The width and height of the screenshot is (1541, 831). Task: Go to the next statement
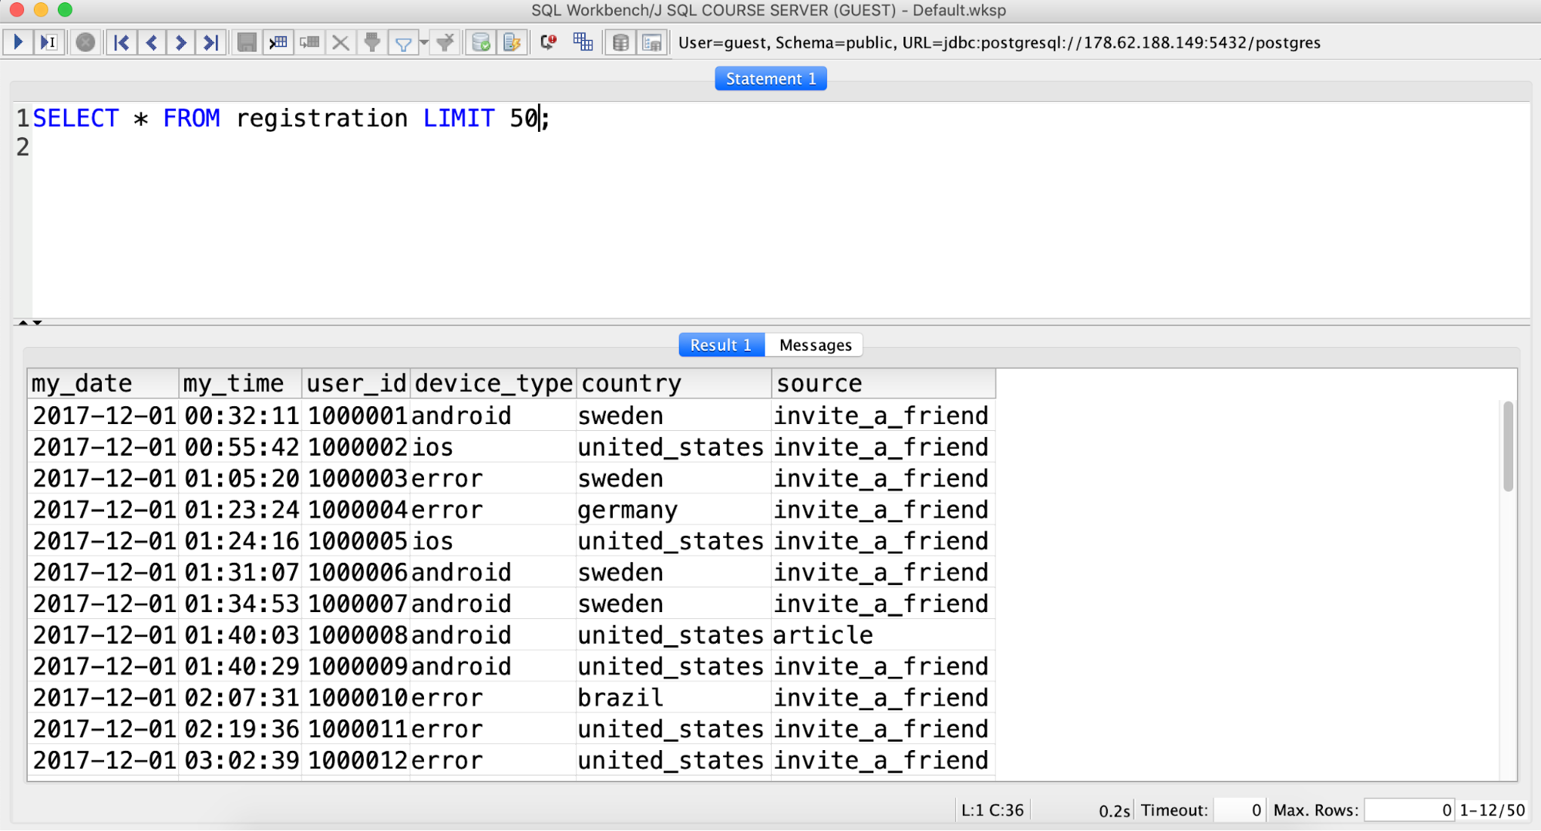click(180, 42)
